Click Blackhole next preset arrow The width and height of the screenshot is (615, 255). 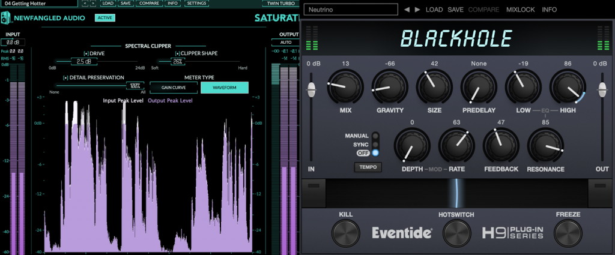417,10
